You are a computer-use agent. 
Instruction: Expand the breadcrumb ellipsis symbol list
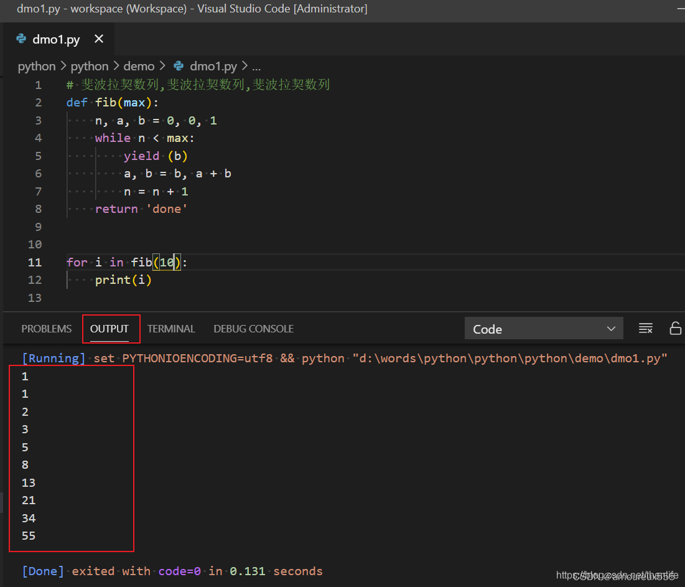coord(256,67)
